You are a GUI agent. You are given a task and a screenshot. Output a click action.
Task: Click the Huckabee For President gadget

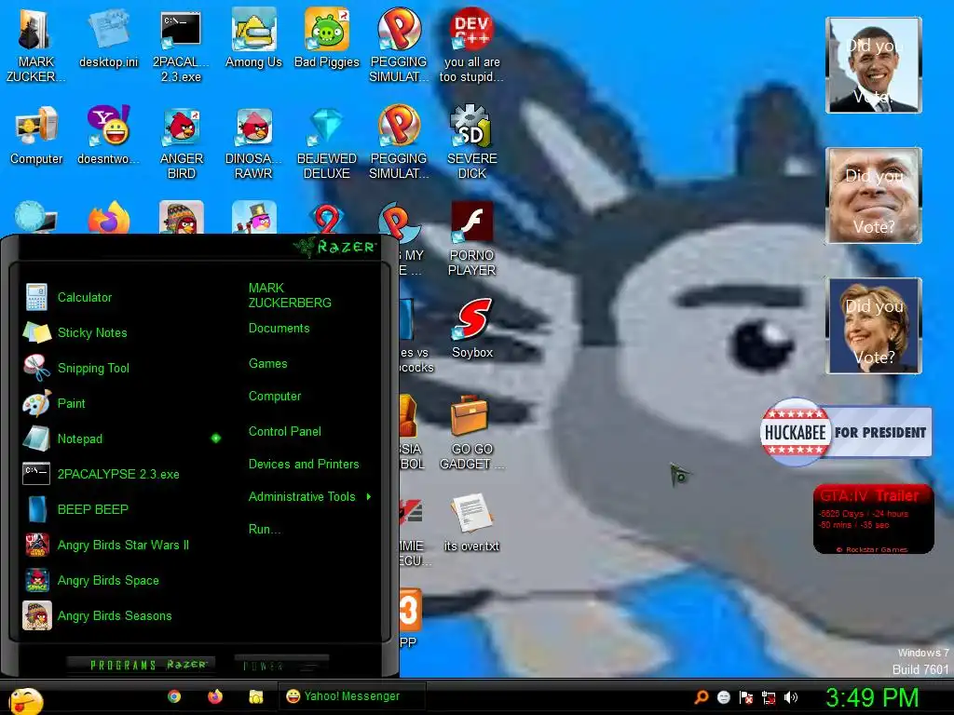point(846,432)
